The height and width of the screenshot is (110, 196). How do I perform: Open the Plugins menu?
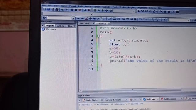coord(131,7)
